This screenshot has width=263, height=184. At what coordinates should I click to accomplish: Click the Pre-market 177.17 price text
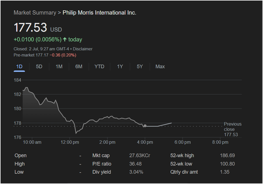[x=31, y=55]
